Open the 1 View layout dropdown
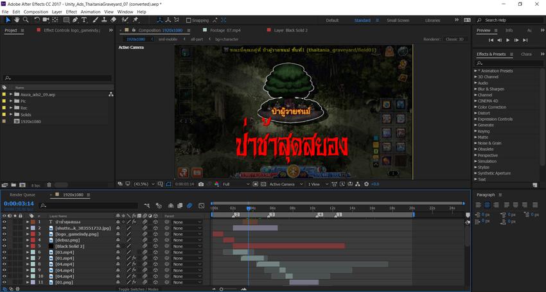 point(317,184)
